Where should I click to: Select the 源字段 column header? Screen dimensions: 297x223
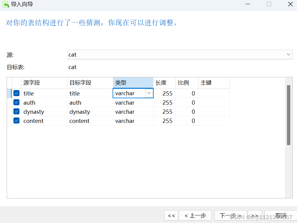click(33, 83)
